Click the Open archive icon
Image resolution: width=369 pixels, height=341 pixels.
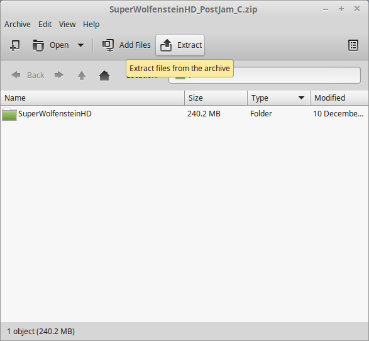[x=38, y=45]
